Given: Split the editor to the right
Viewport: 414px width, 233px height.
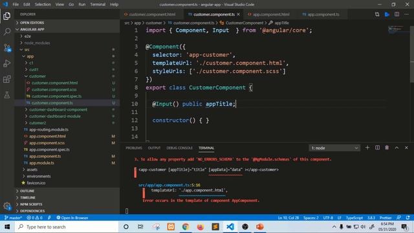Looking at the screenshot, I should click(397, 14).
